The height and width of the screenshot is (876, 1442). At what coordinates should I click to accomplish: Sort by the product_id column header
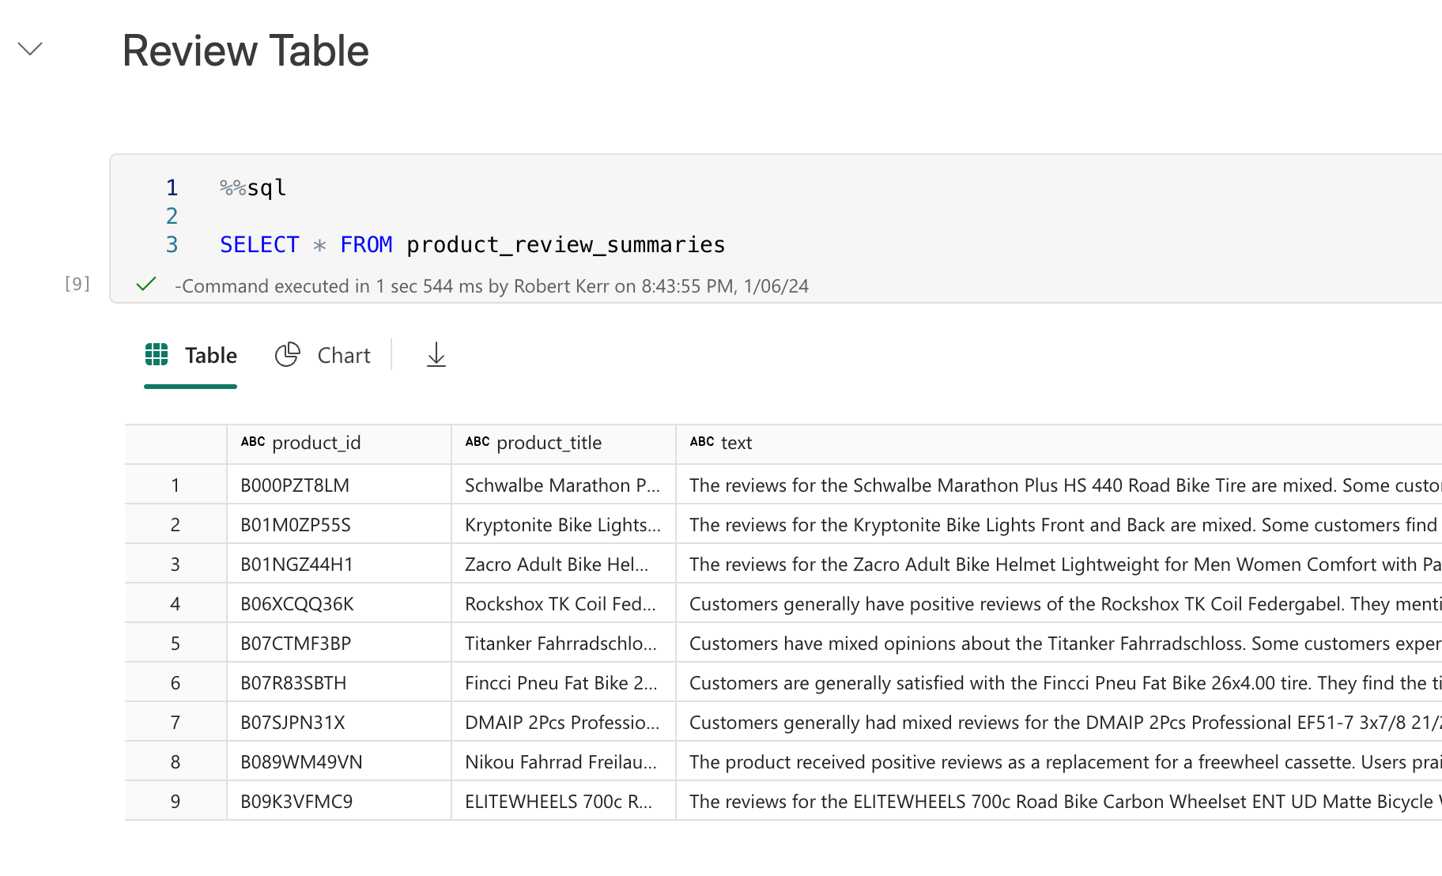[x=316, y=443]
